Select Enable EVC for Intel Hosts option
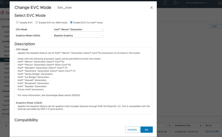The width and height of the screenshot is (222, 137). pos(71,22)
